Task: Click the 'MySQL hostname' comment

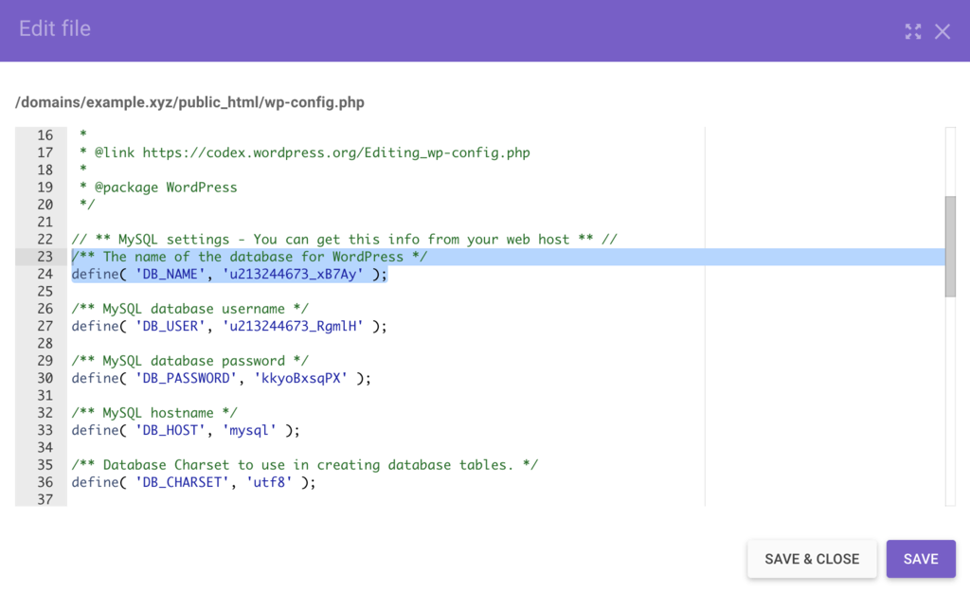Action: [x=154, y=413]
